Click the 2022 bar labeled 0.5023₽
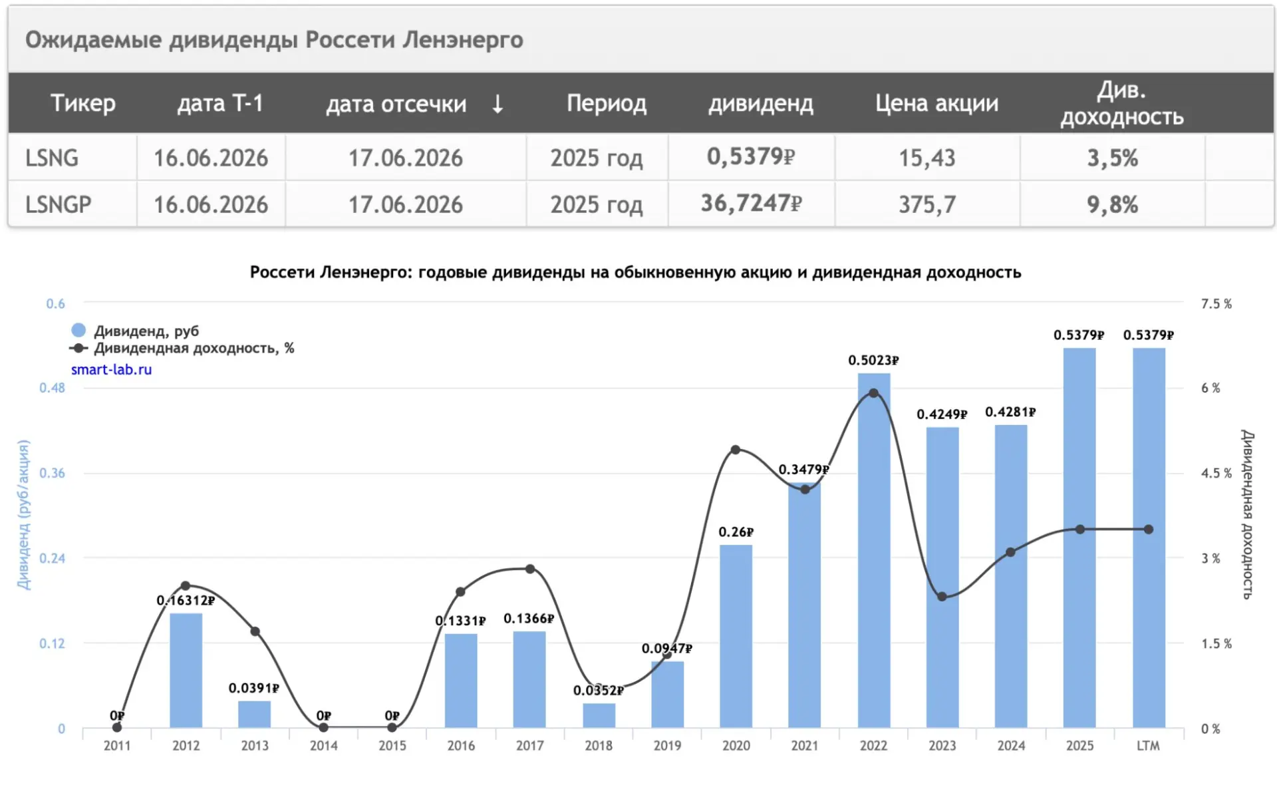The height and width of the screenshot is (785, 1277). pos(874,551)
